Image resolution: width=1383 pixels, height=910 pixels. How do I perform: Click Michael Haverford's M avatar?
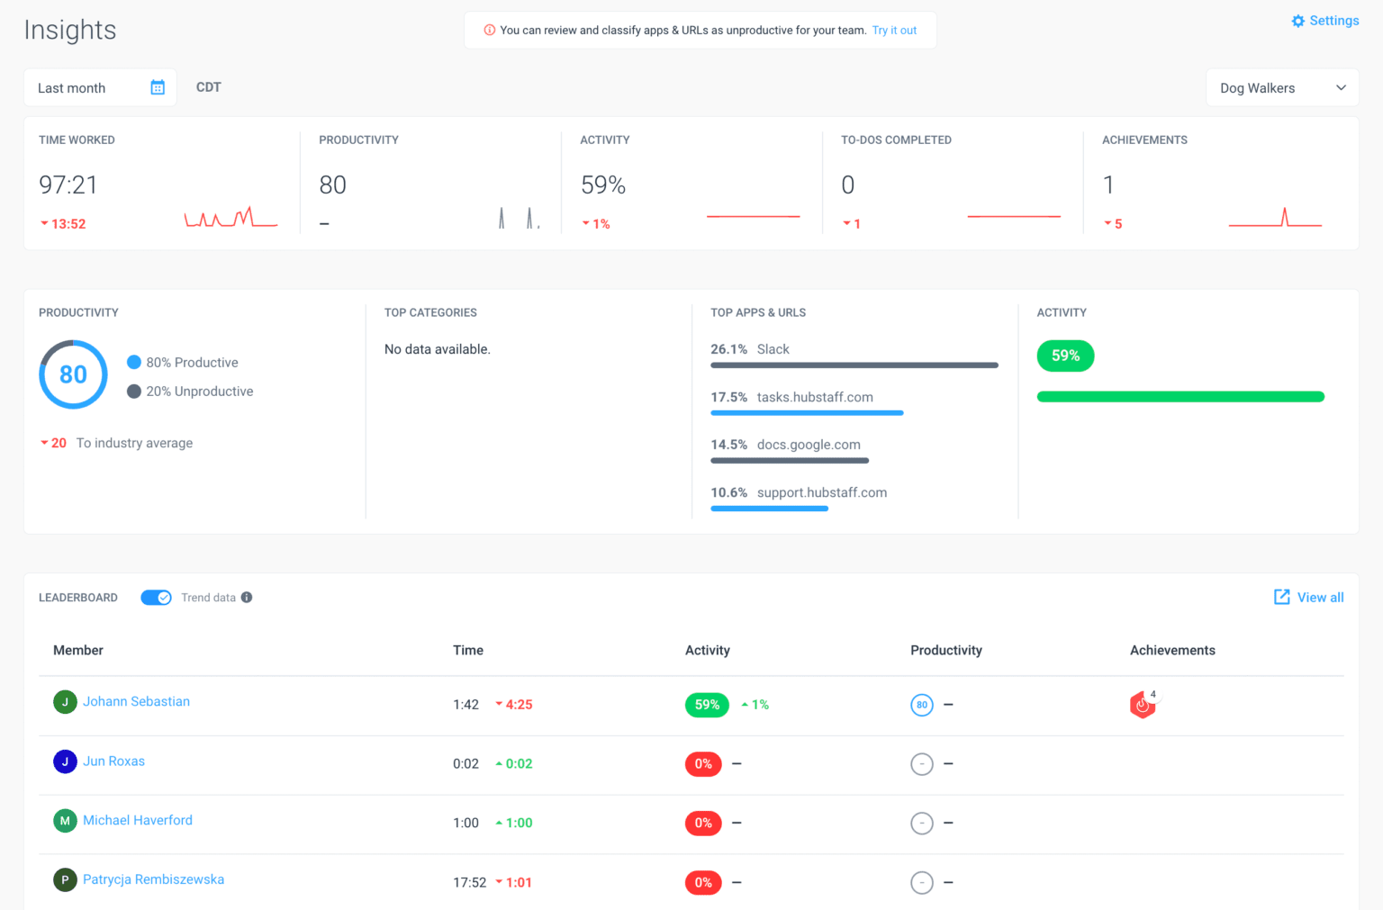click(x=65, y=821)
